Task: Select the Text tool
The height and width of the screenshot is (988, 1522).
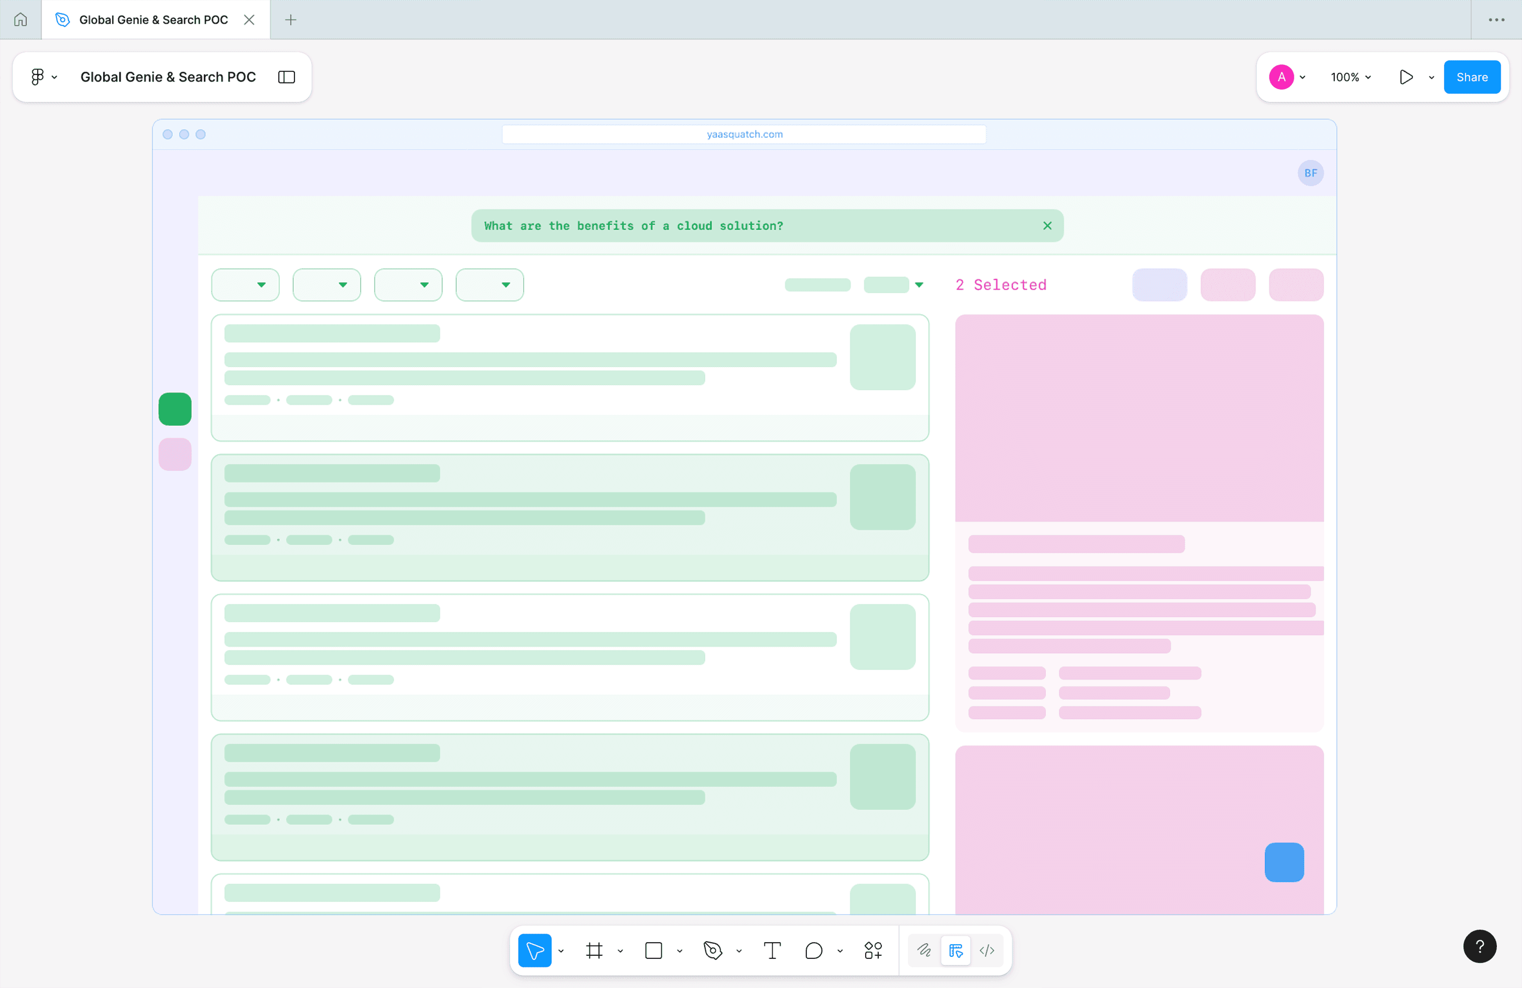Action: [772, 950]
